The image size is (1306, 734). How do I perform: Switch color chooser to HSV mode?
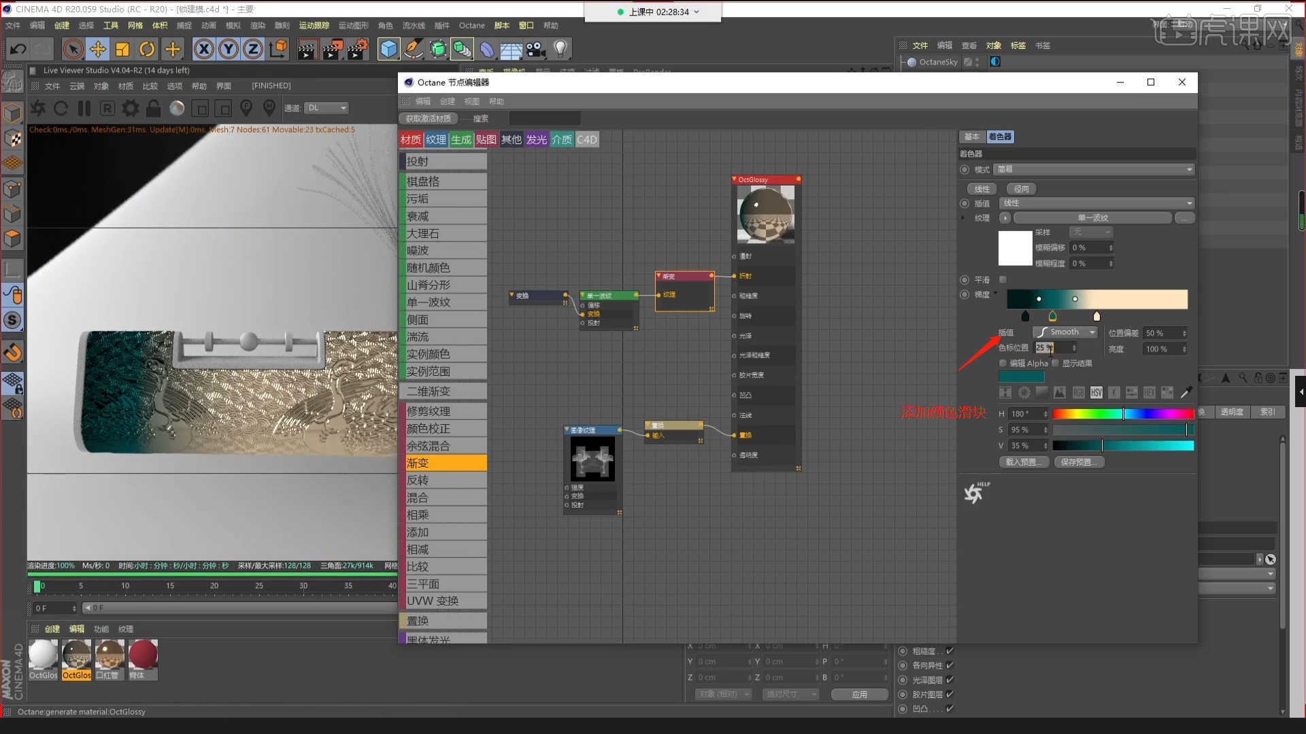click(x=1096, y=392)
